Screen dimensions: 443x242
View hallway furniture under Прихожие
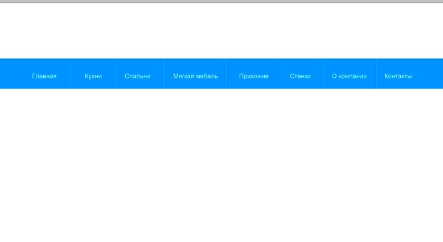(x=253, y=76)
